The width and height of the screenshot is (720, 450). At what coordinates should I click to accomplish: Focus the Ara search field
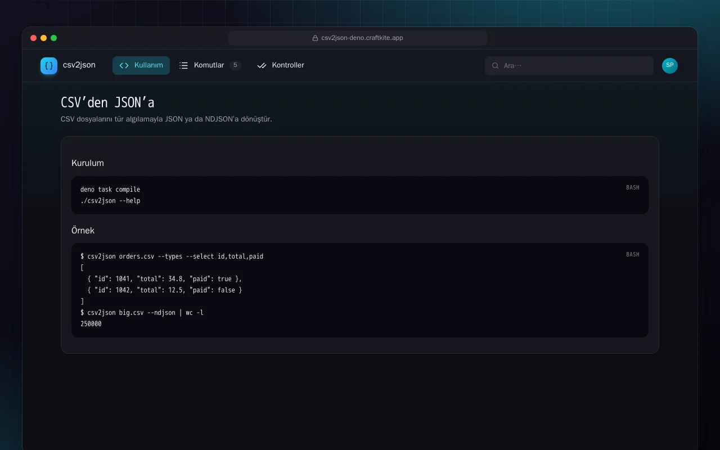(569, 66)
